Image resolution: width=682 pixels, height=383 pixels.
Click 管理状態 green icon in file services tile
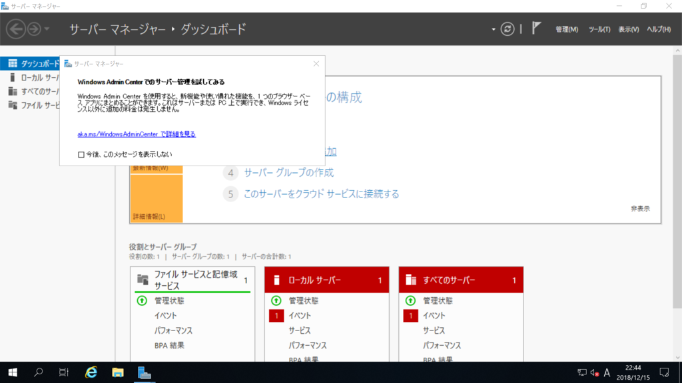[142, 301]
